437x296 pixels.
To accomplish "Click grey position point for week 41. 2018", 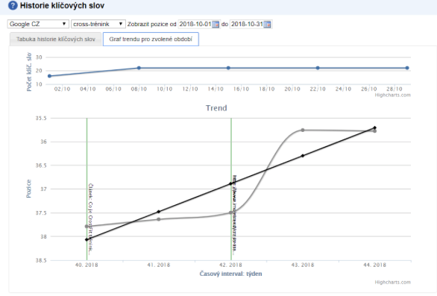I will tap(159, 219).
